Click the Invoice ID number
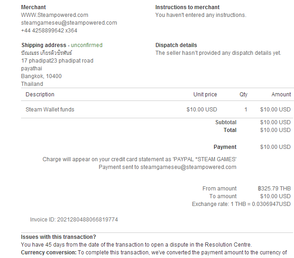Viewport: 294px width, 258px height. 87,220
